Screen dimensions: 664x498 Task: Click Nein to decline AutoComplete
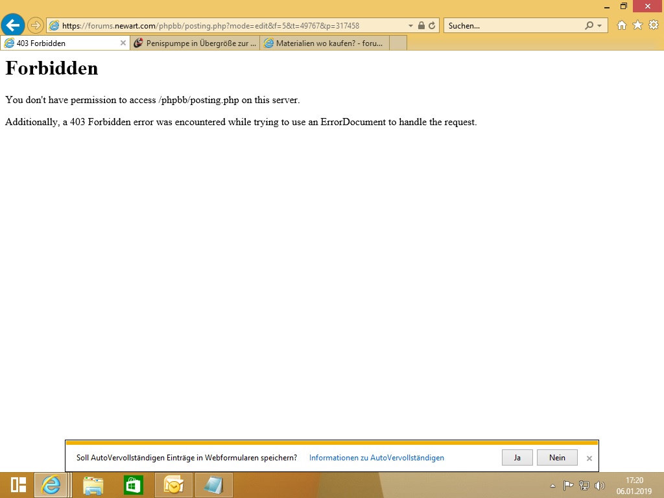coord(557,458)
